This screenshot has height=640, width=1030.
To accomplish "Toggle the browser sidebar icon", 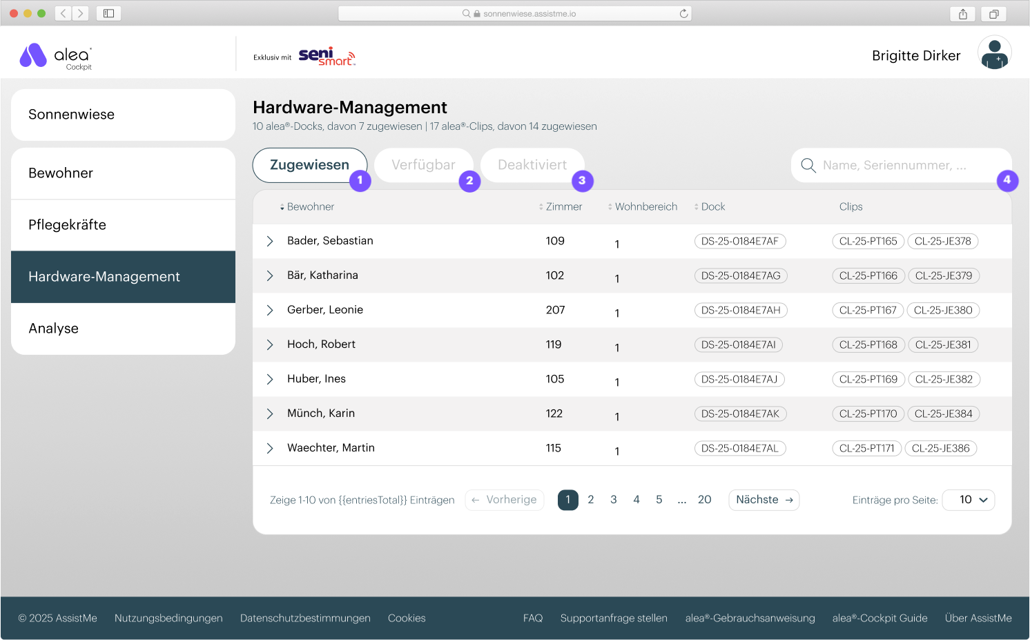I will [x=108, y=14].
